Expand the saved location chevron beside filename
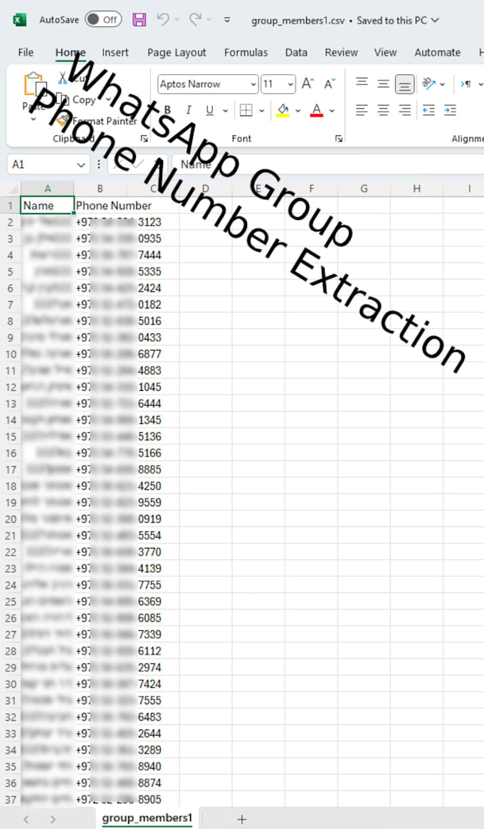 pyautogui.click(x=436, y=20)
